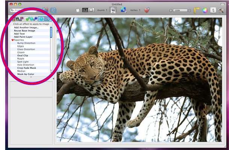Click the small divider handle below the effects list

click(31, 77)
